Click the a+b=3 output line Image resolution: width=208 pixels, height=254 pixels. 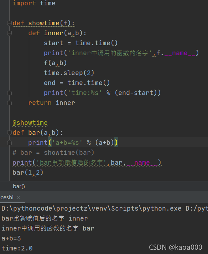pyautogui.click(x=11, y=238)
